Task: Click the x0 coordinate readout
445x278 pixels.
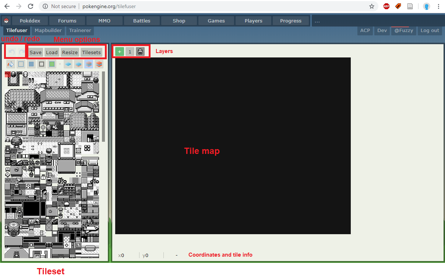Action: coord(121,255)
